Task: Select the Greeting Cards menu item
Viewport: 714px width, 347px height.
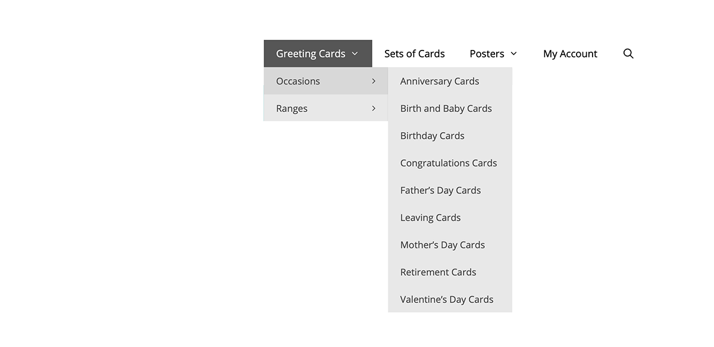Action: click(x=311, y=53)
